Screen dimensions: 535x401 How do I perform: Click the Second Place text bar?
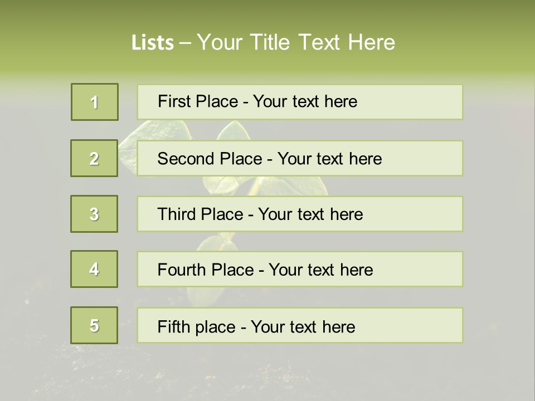pyautogui.click(x=300, y=158)
